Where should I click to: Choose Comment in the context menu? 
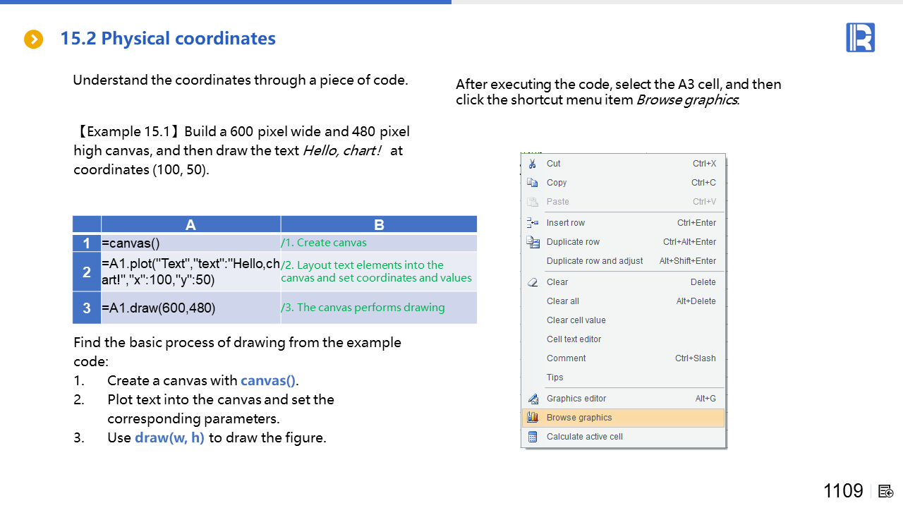tap(566, 358)
